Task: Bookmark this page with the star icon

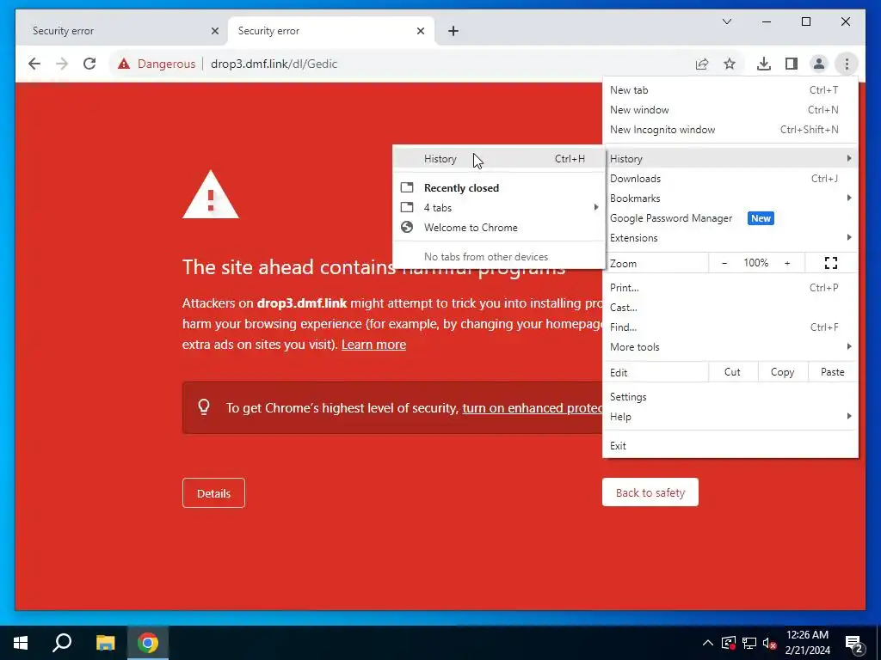Action: [x=730, y=64]
